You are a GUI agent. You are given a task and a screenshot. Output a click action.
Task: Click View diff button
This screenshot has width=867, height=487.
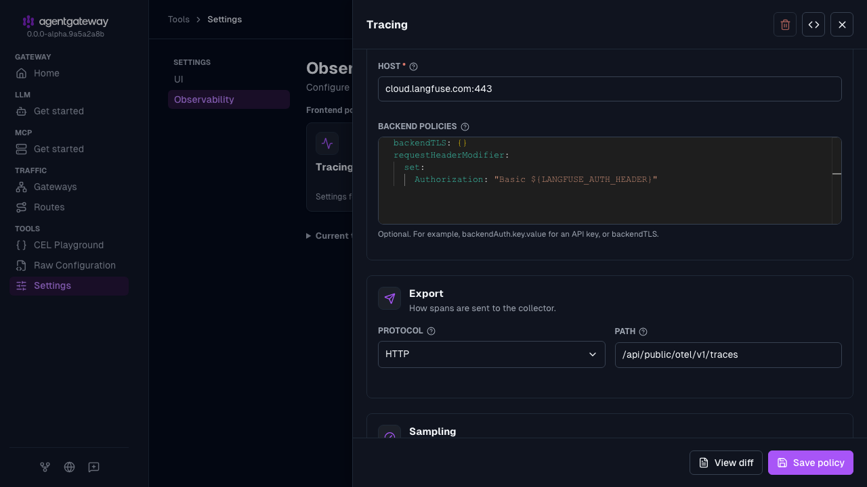point(726,463)
